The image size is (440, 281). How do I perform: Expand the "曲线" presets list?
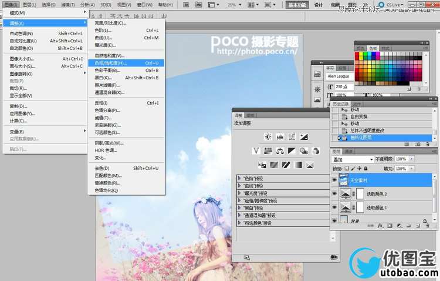[x=239, y=186]
